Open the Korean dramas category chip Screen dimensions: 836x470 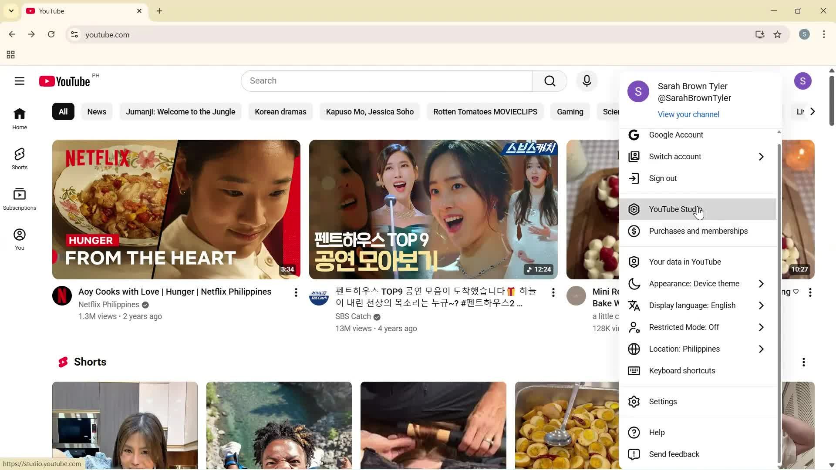[x=280, y=111]
